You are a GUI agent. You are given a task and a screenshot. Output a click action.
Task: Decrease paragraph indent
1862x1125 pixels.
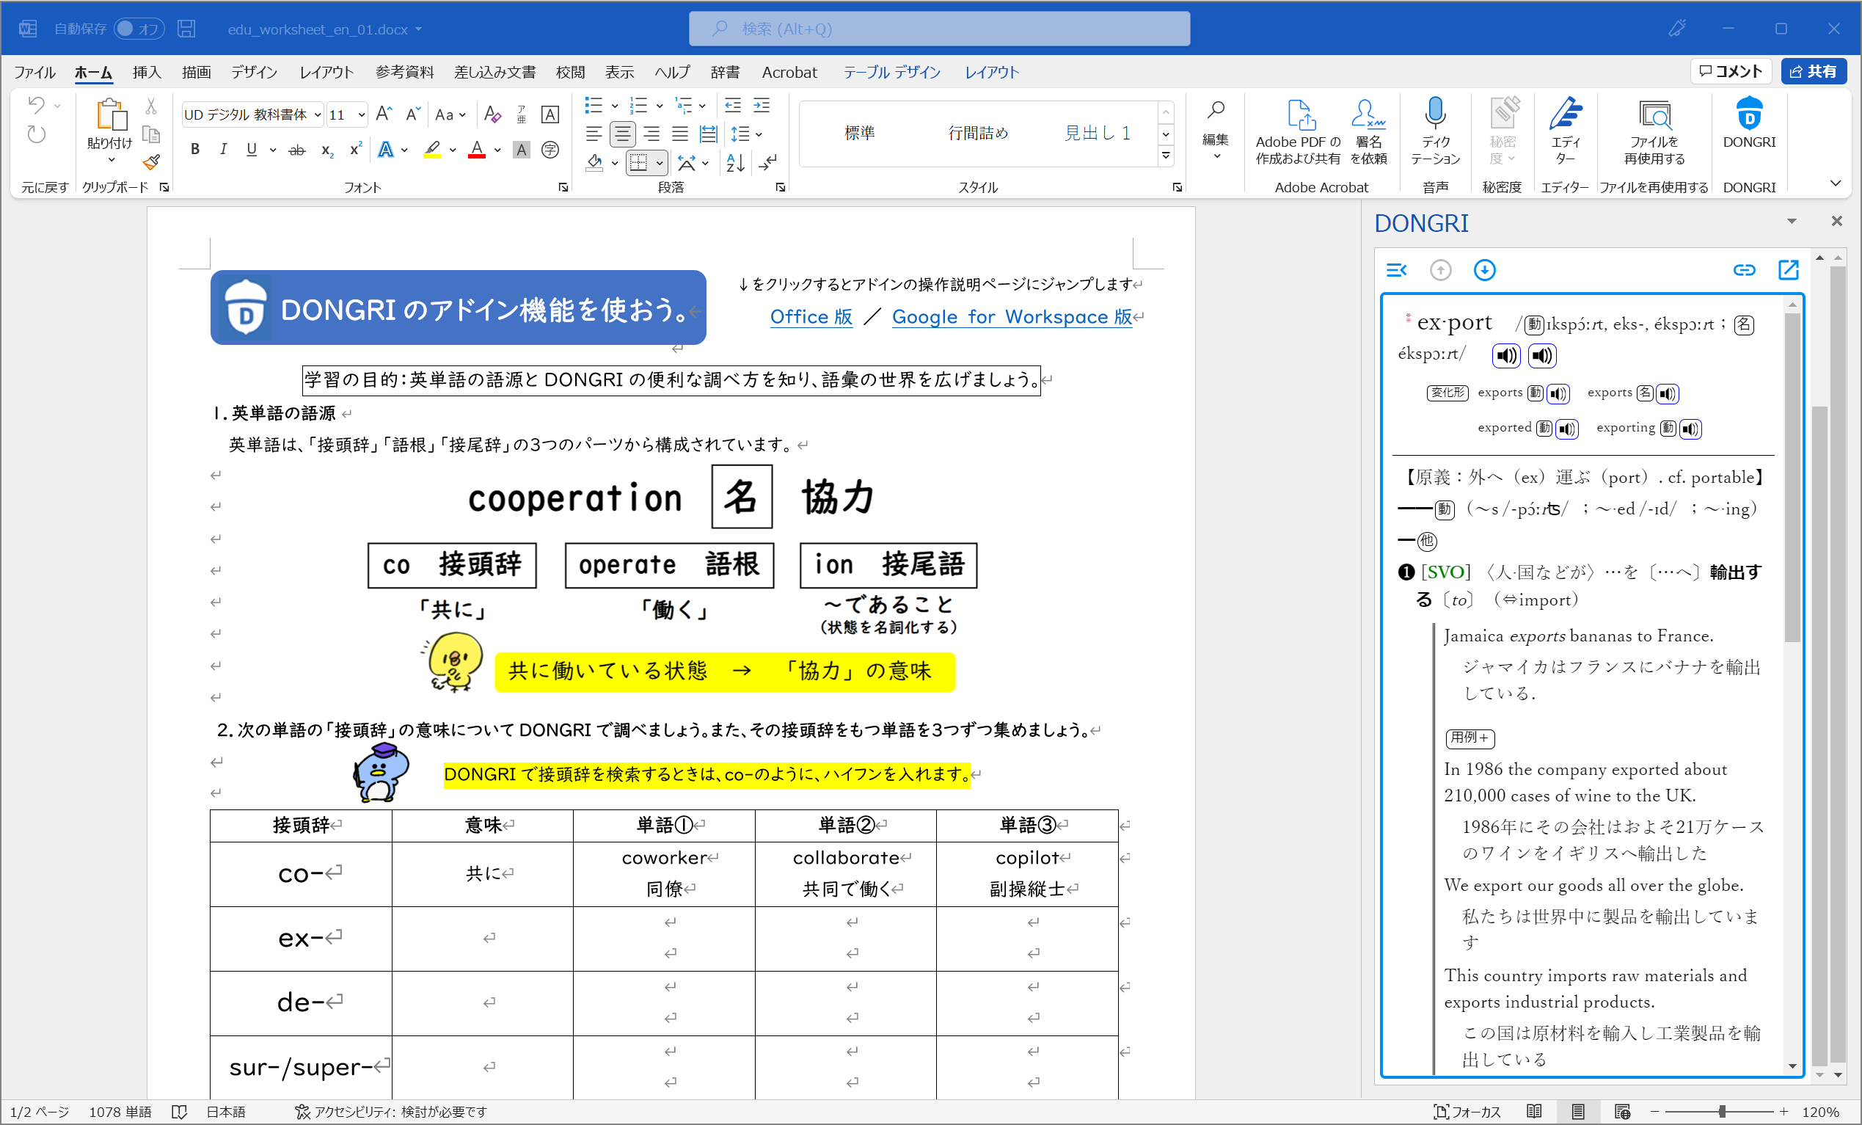[x=732, y=106]
